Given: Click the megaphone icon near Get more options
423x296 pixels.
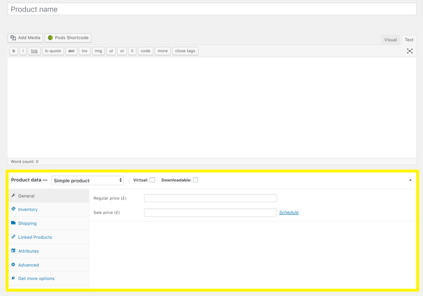Looking at the screenshot, I should tap(14, 278).
